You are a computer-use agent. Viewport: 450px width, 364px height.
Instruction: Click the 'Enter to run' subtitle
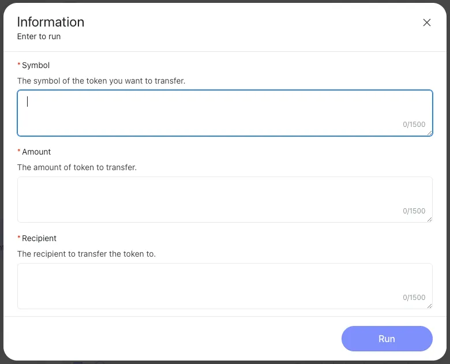[39, 36]
